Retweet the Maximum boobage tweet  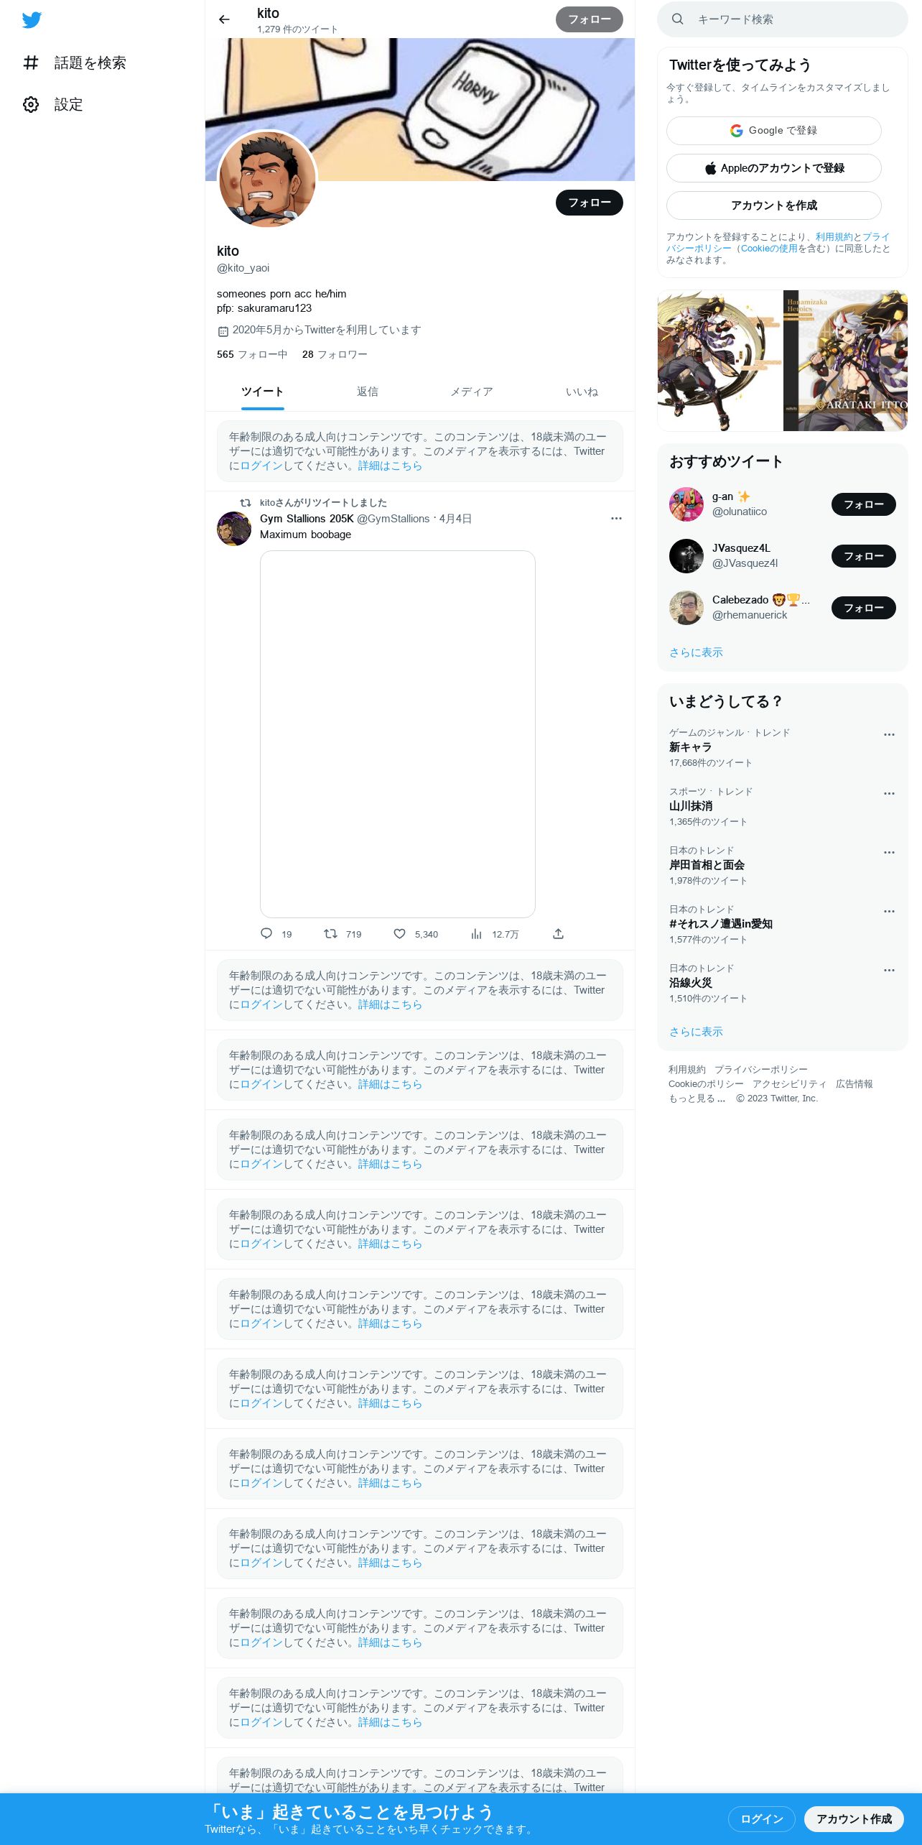(330, 933)
